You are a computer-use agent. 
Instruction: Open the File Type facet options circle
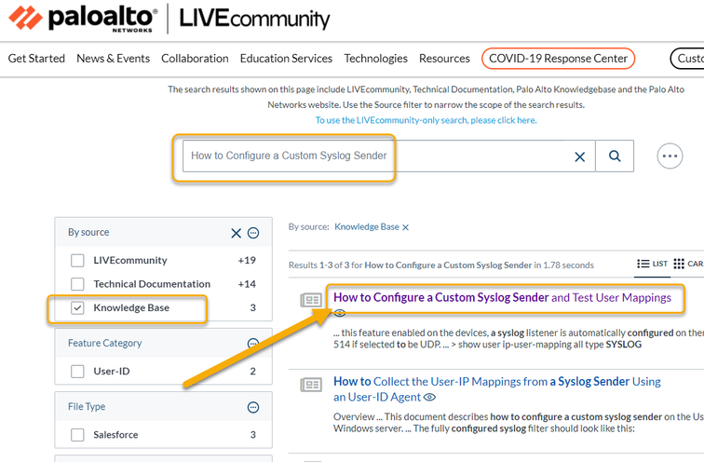253,407
